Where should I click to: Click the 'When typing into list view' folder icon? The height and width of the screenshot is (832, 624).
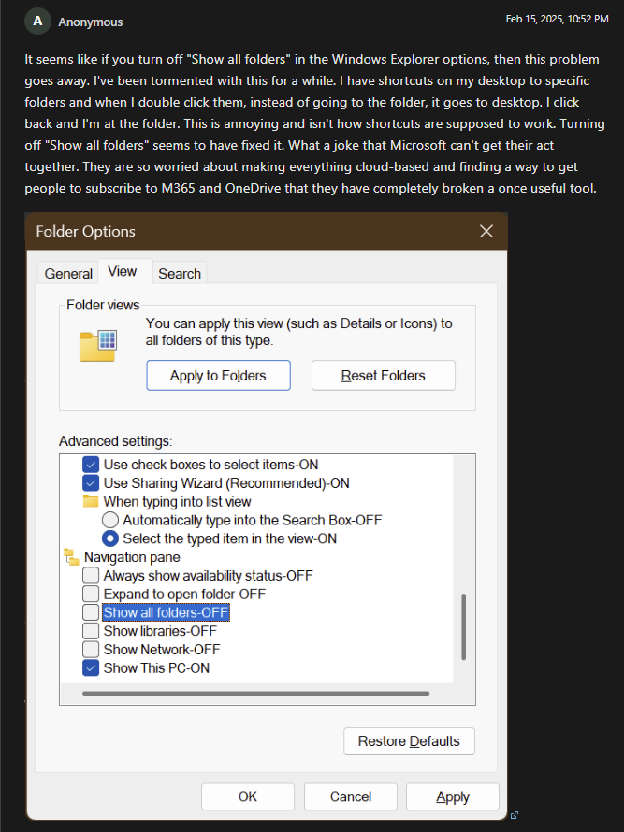91,501
